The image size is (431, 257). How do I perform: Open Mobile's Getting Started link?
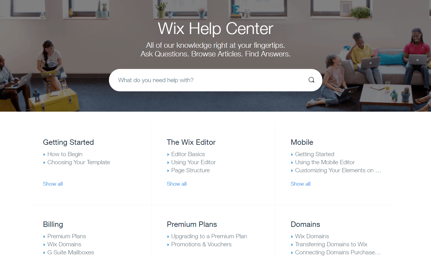point(315,154)
